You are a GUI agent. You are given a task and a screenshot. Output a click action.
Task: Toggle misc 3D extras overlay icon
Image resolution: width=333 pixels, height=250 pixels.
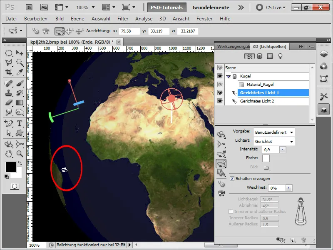pyautogui.click(x=281, y=240)
